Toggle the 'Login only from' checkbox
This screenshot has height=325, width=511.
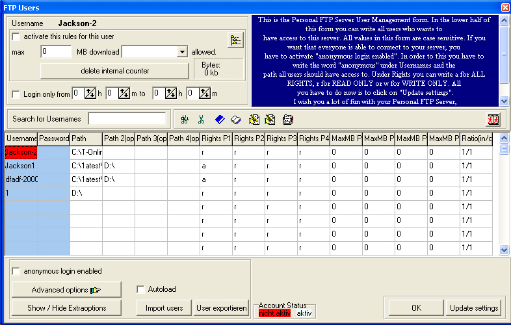[16, 95]
